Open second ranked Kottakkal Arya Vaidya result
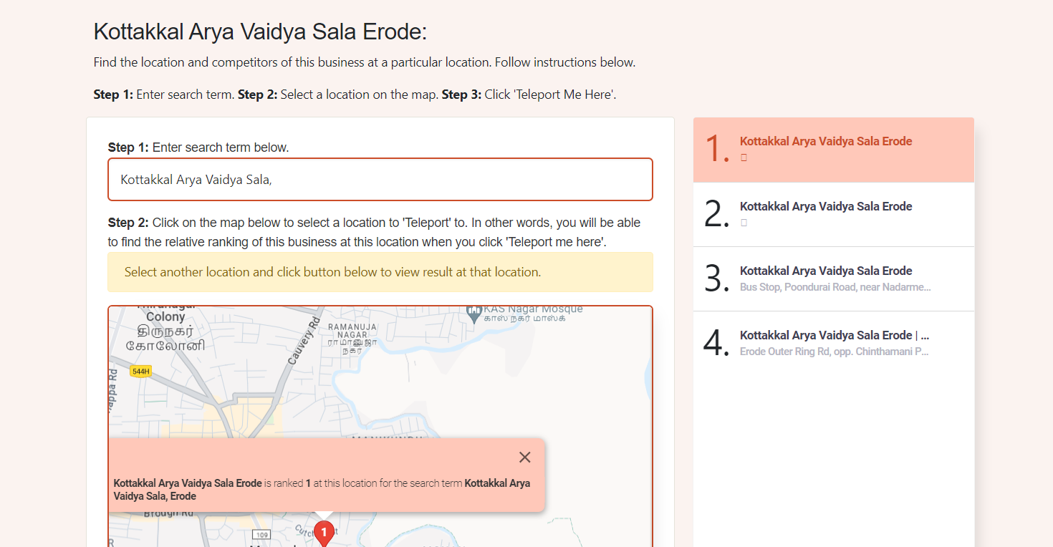Image resolution: width=1053 pixels, height=547 pixels. pos(834,214)
